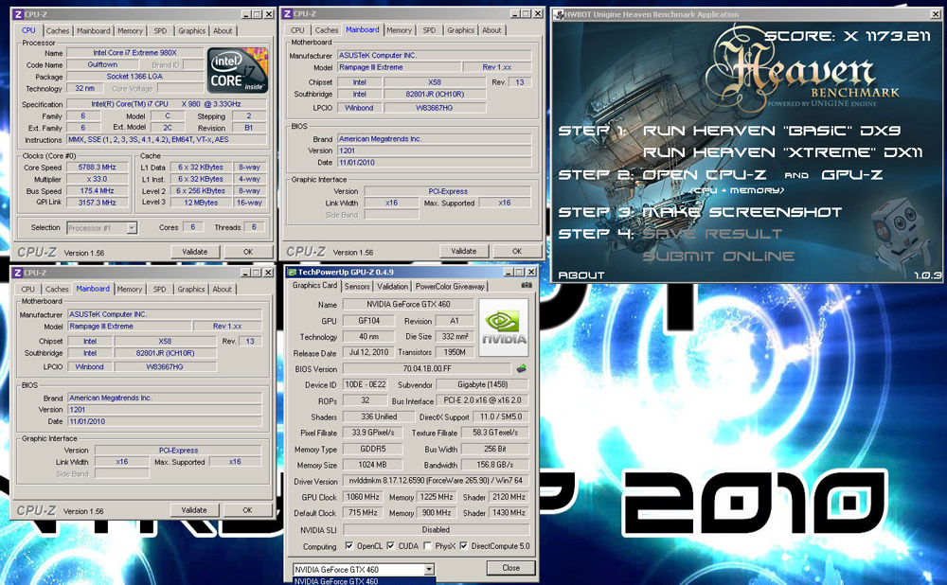The height and width of the screenshot is (585, 947).
Task: Click the Core Speed 5788.3 MHz field
Action: [98, 168]
